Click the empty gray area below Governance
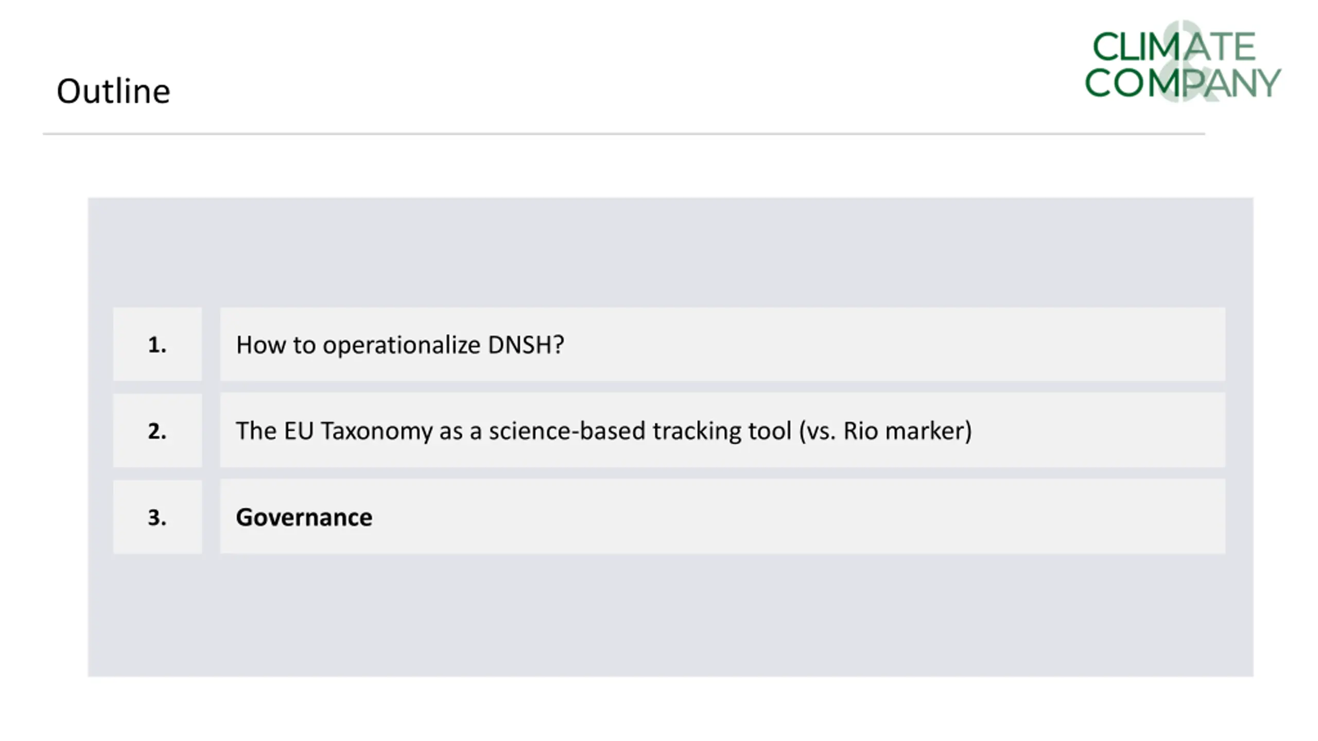The width and height of the screenshot is (1318, 741). (670, 615)
